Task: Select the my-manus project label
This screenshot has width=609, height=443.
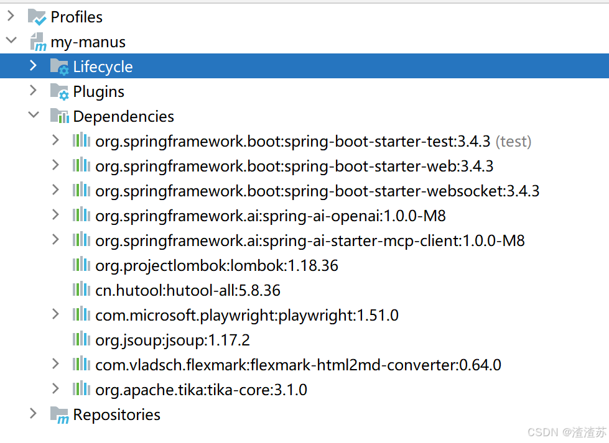Action: pyautogui.click(x=88, y=42)
